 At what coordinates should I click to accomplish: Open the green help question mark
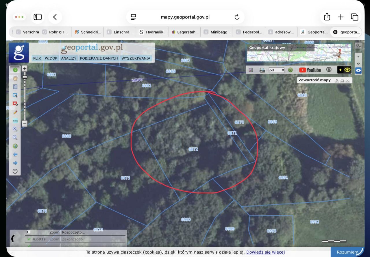click(291, 70)
